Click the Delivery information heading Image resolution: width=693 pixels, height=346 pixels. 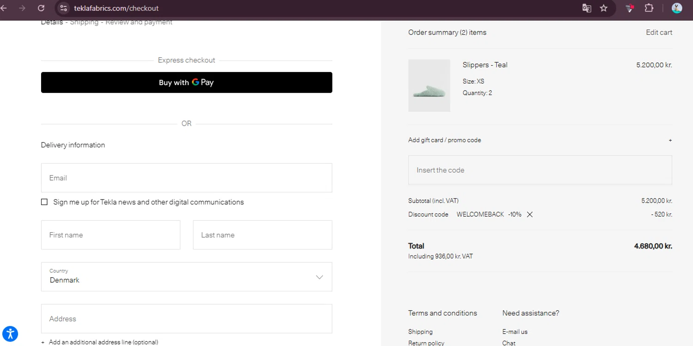pyautogui.click(x=73, y=145)
